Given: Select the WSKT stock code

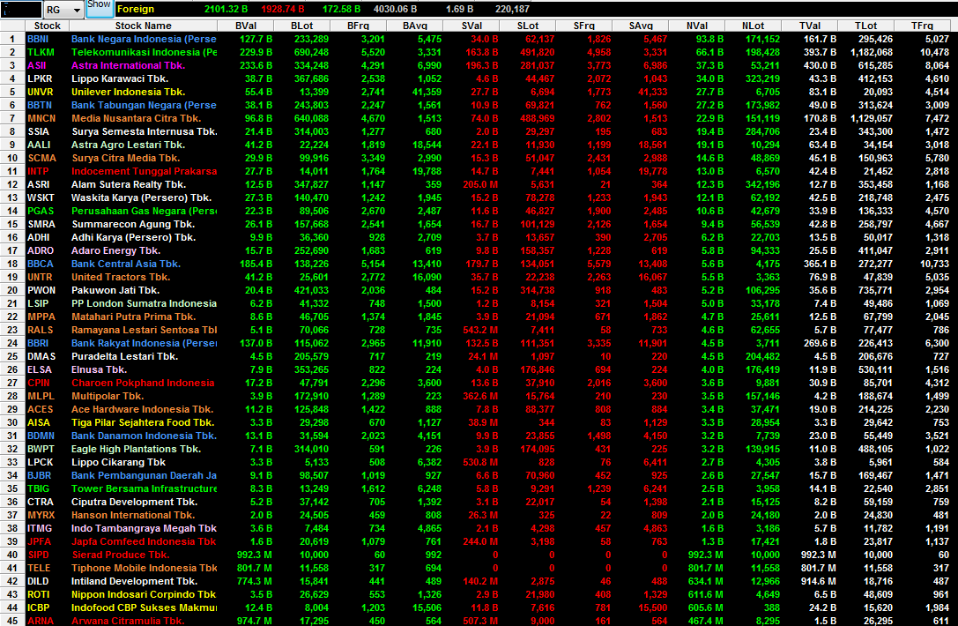Looking at the screenshot, I should click(41, 198).
